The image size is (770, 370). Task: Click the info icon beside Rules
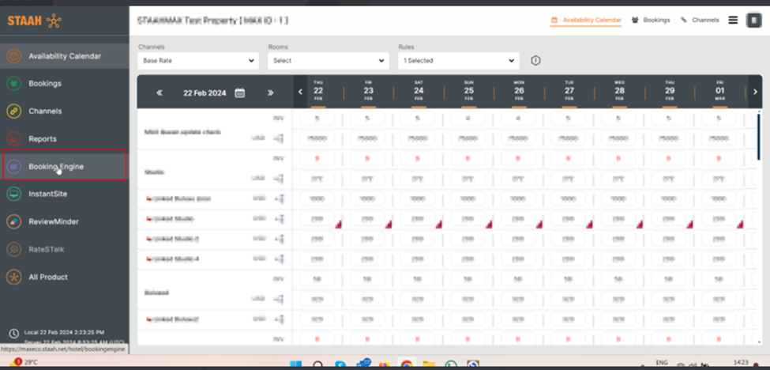coord(535,61)
